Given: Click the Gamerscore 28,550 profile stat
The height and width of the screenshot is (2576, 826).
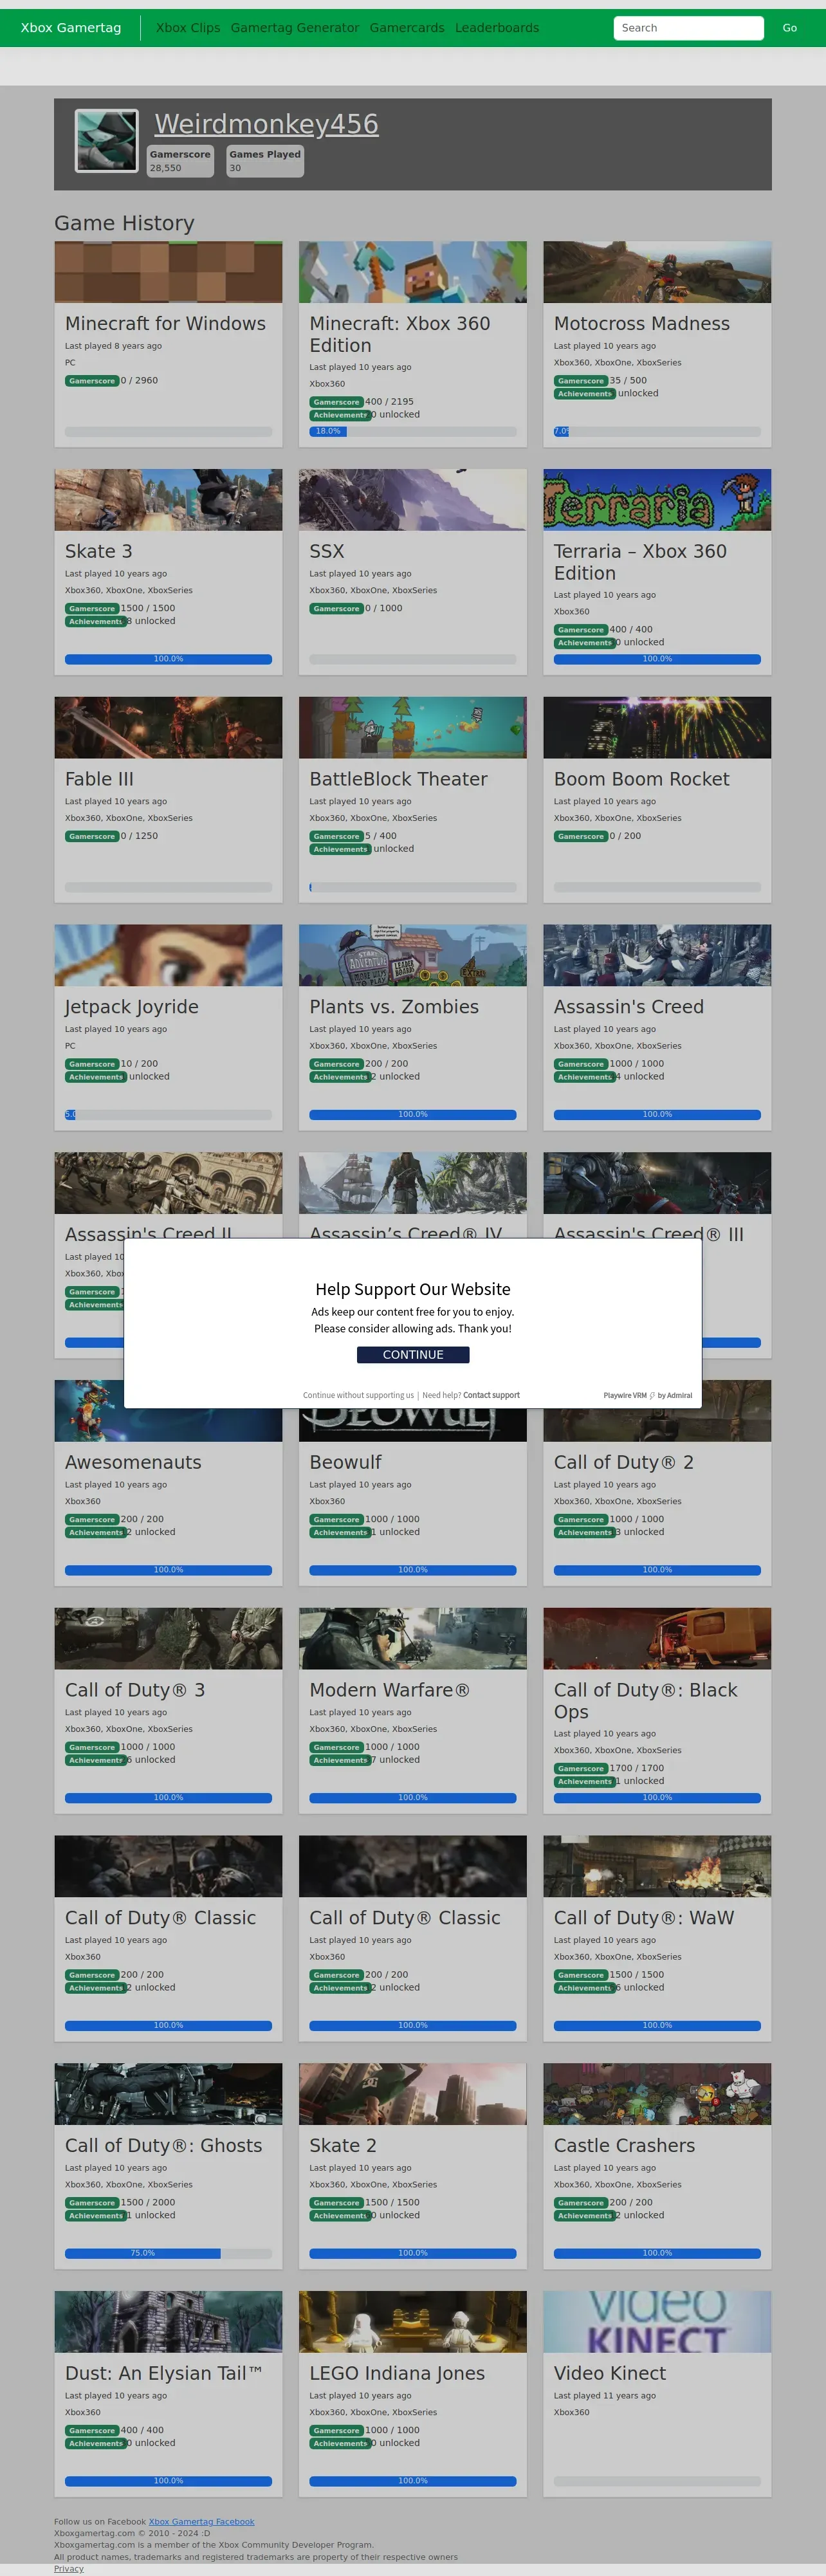Looking at the screenshot, I should [x=180, y=161].
